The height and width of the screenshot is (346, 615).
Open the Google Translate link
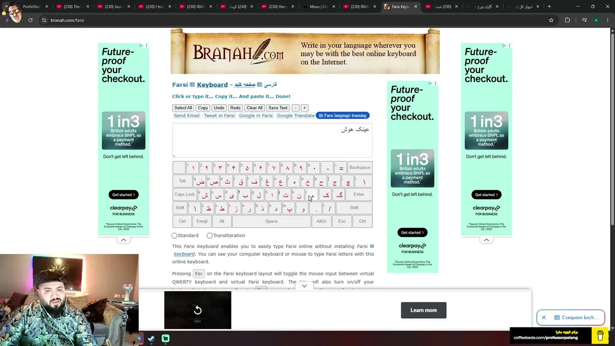point(295,116)
